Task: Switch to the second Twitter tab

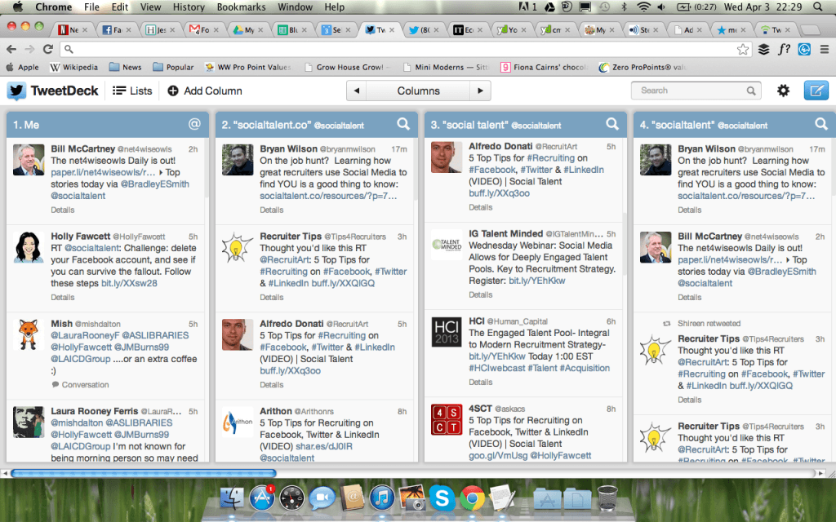Action: point(424,30)
